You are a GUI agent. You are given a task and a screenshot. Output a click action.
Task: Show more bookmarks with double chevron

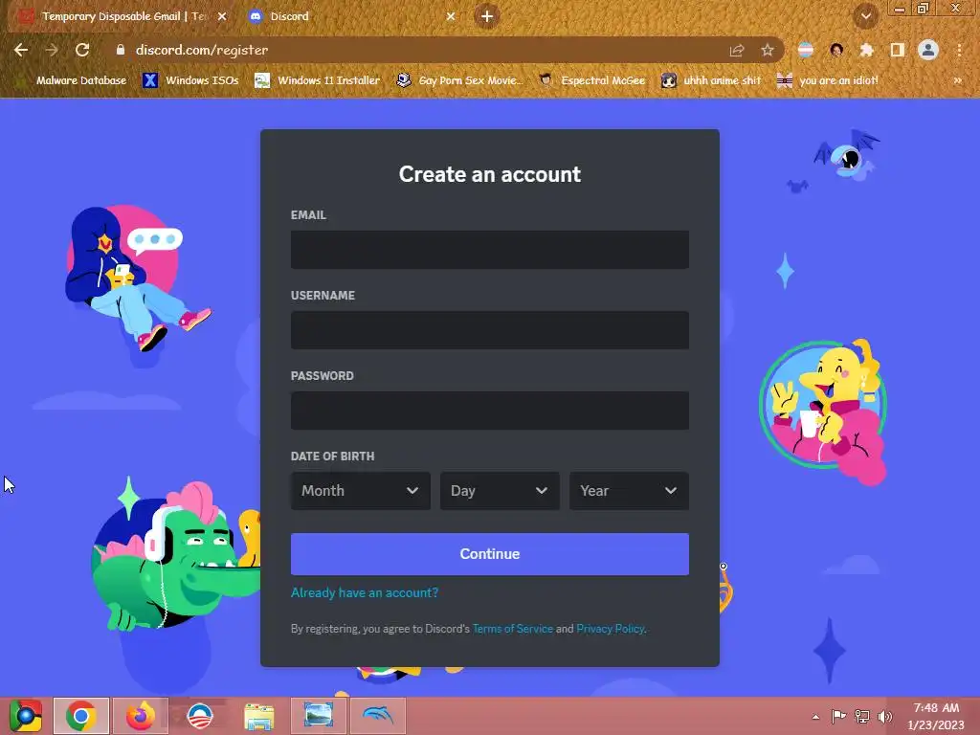[957, 80]
